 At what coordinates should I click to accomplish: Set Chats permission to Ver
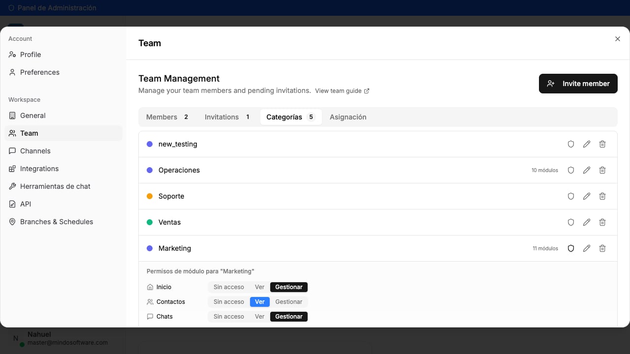click(260, 317)
